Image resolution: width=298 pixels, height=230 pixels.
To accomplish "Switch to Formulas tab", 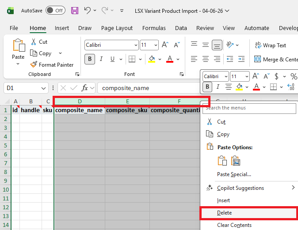I will [154, 28].
